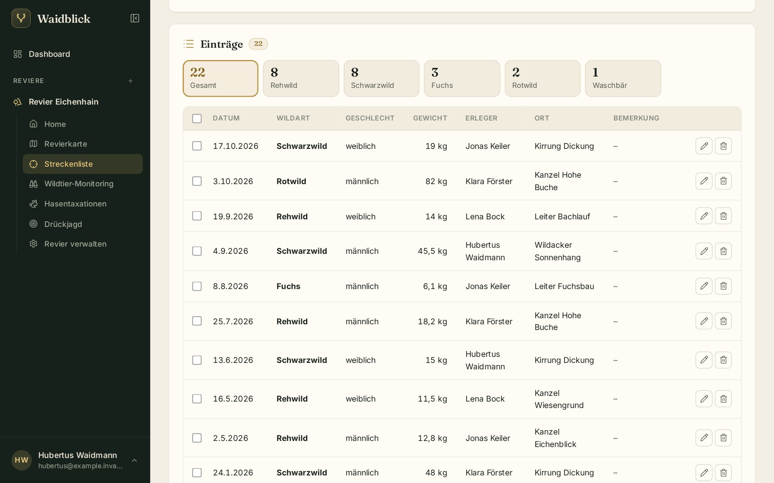Filter entries by Rehwild card
Screen dimensions: 774x483
point(301,78)
